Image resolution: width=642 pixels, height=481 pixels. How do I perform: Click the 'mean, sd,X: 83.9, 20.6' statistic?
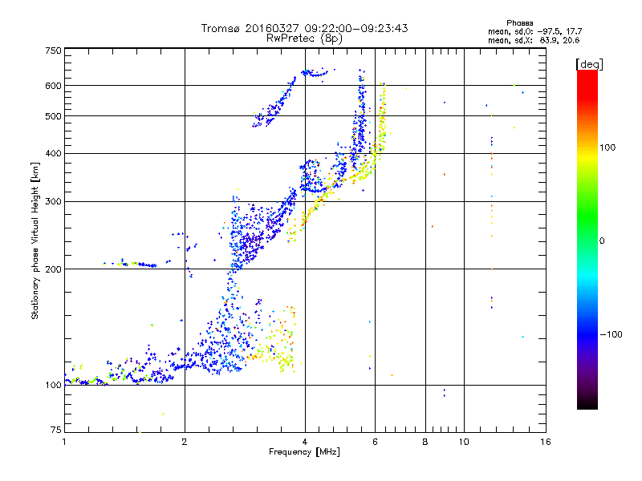(534, 41)
